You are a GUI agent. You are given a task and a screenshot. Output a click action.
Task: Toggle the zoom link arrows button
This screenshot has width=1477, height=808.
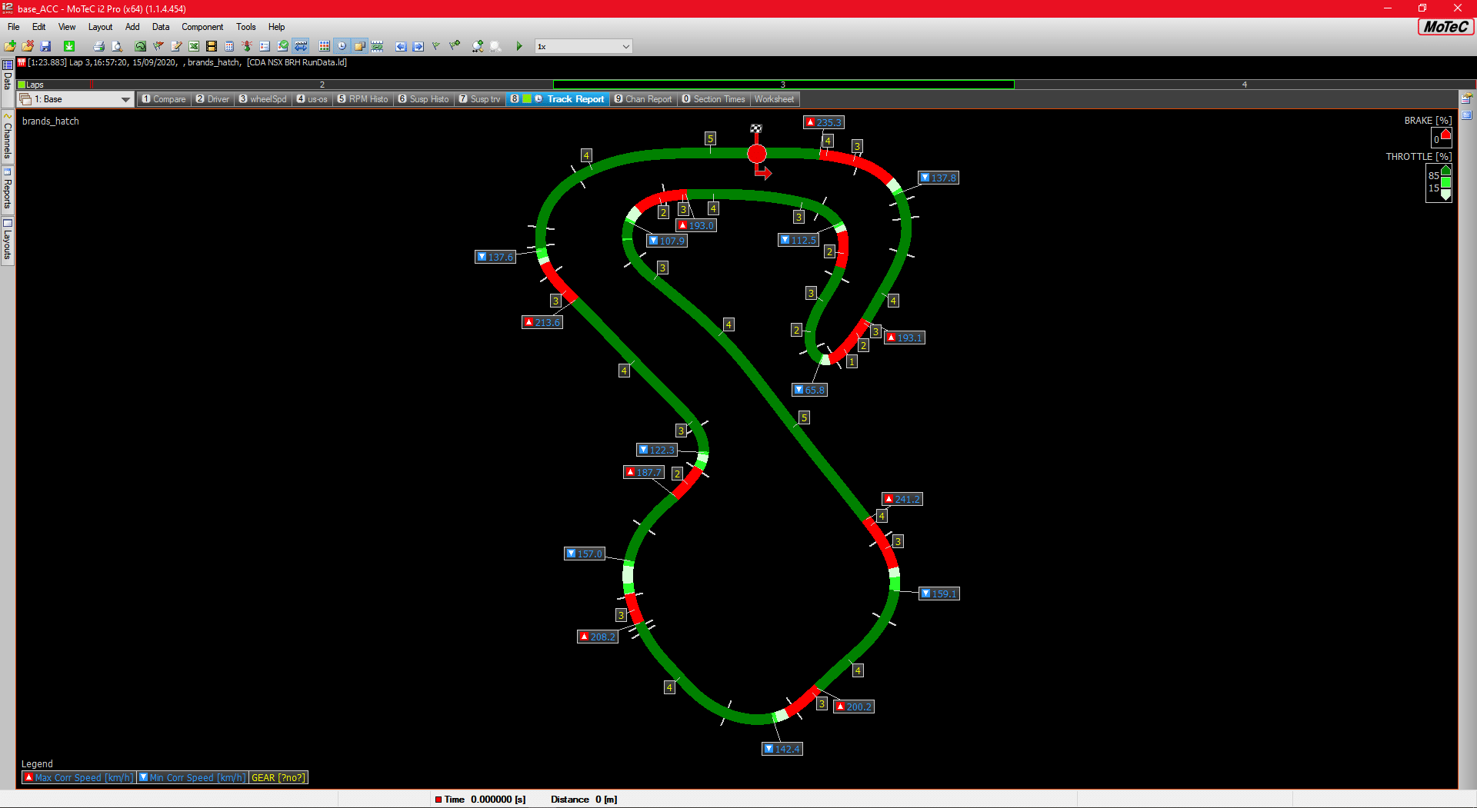tap(301, 47)
